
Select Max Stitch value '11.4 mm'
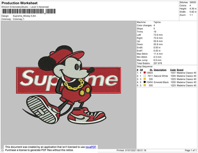coord(158,54)
